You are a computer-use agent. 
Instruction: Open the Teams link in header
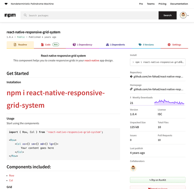click(151, 4)
